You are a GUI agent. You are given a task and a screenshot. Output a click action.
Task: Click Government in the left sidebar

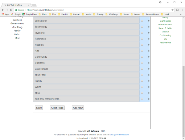click(x=17, y=24)
